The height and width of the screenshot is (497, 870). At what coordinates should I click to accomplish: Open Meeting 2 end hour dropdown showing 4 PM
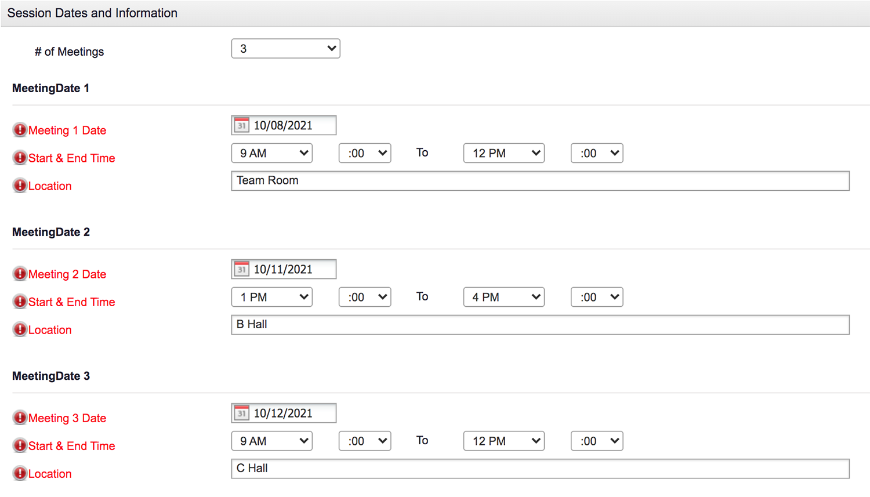click(x=503, y=297)
